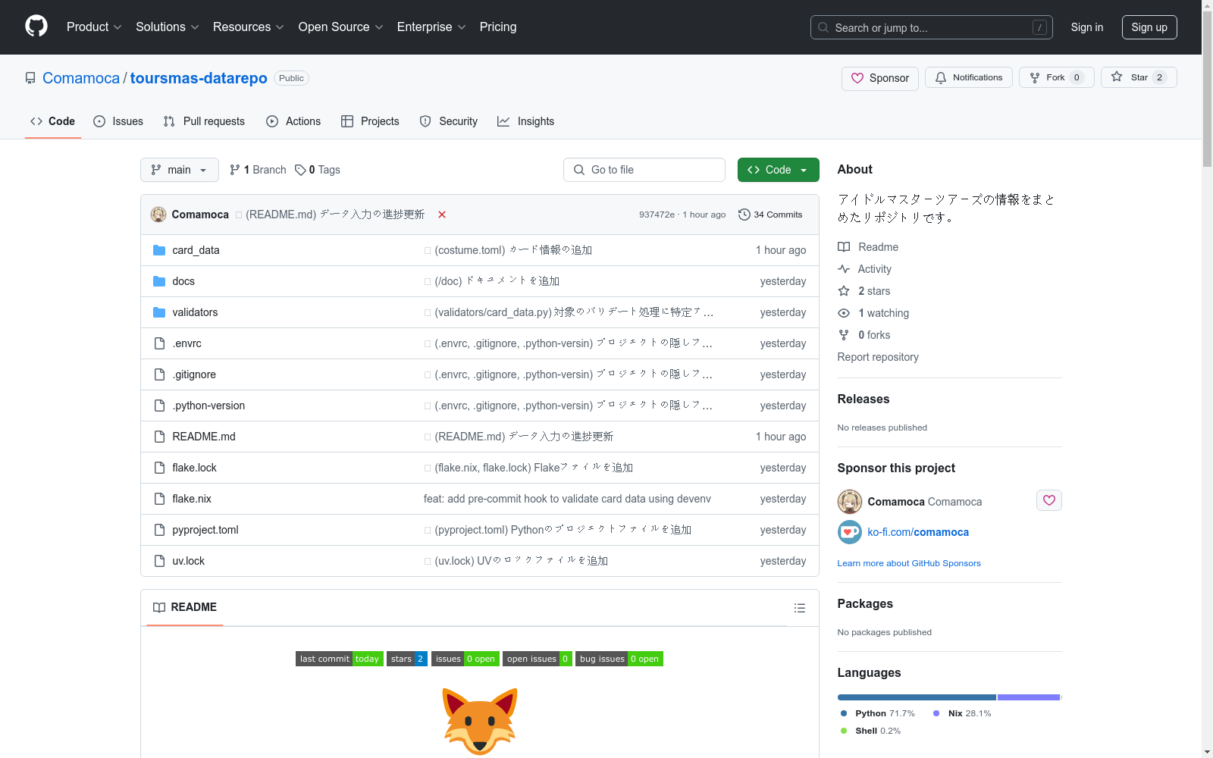This screenshot has width=1213, height=758.
Task: Open Notifications bell for this repo
Action: point(969,77)
